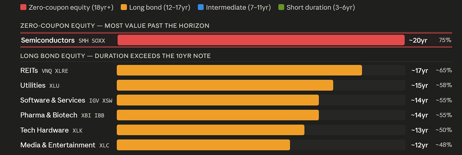
Task: Click the Long Bond Equity section heading
Action: (115, 56)
